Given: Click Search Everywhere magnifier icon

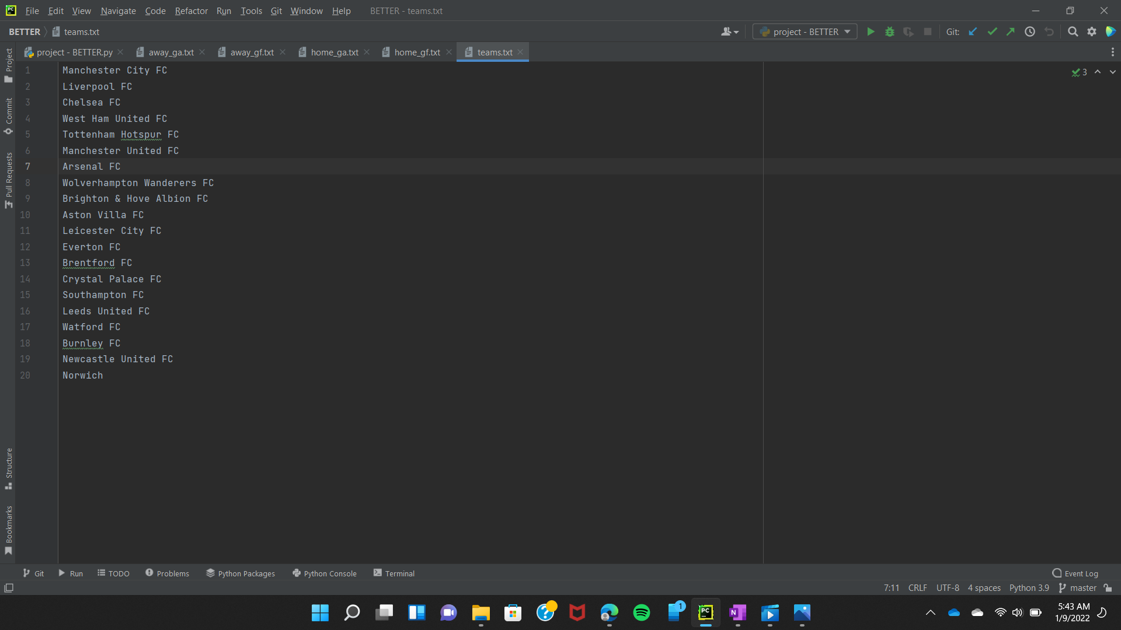Looking at the screenshot, I should [x=1073, y=32].
